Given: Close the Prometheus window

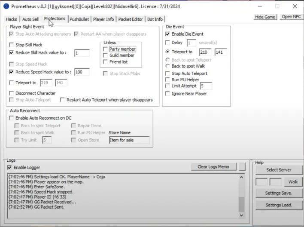Looking at the screenshot, I should 295,6.
